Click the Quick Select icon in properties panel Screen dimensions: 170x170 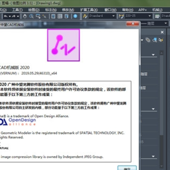(x=161, y=40)
